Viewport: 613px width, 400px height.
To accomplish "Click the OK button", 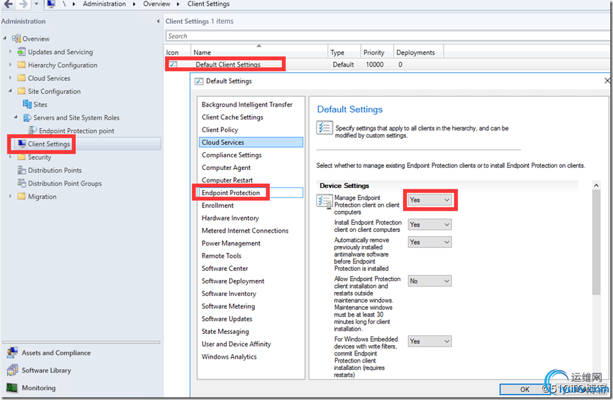I will pyautogui.click(x=524, y=389).
